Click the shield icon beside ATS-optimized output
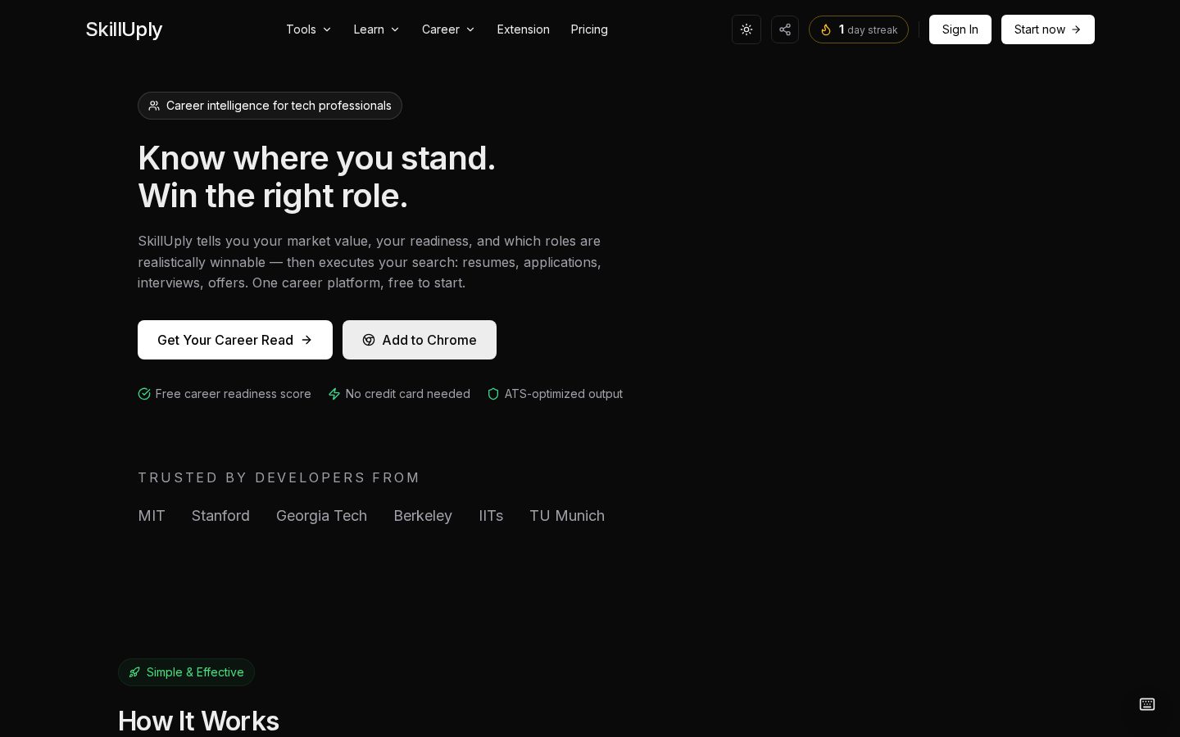1180x737 pixels. 493,394
